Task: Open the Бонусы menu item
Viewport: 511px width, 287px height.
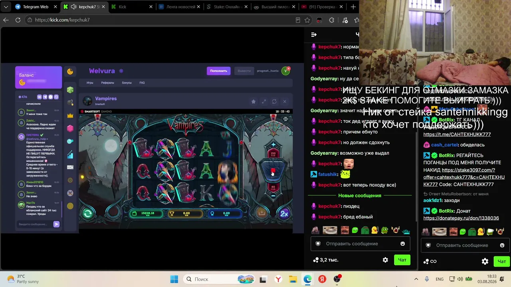Action: [x=127, y=83]
